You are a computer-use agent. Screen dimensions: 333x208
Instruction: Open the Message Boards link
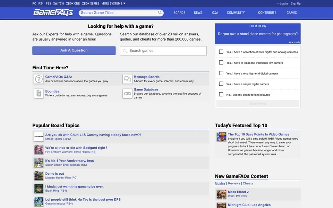pyautogui.click(x=146, y=77)
